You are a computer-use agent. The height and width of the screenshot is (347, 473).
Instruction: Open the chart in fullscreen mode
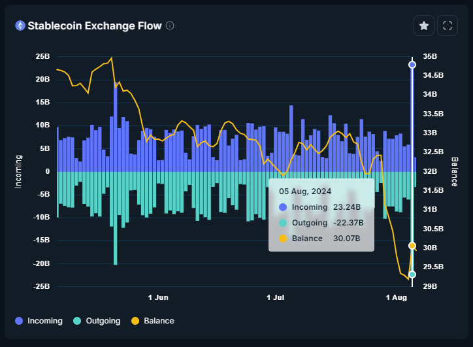(448, 25)
